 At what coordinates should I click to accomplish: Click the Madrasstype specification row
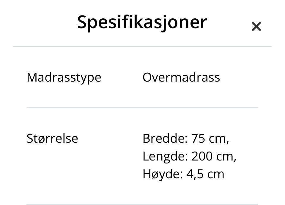tap(142, 77)
